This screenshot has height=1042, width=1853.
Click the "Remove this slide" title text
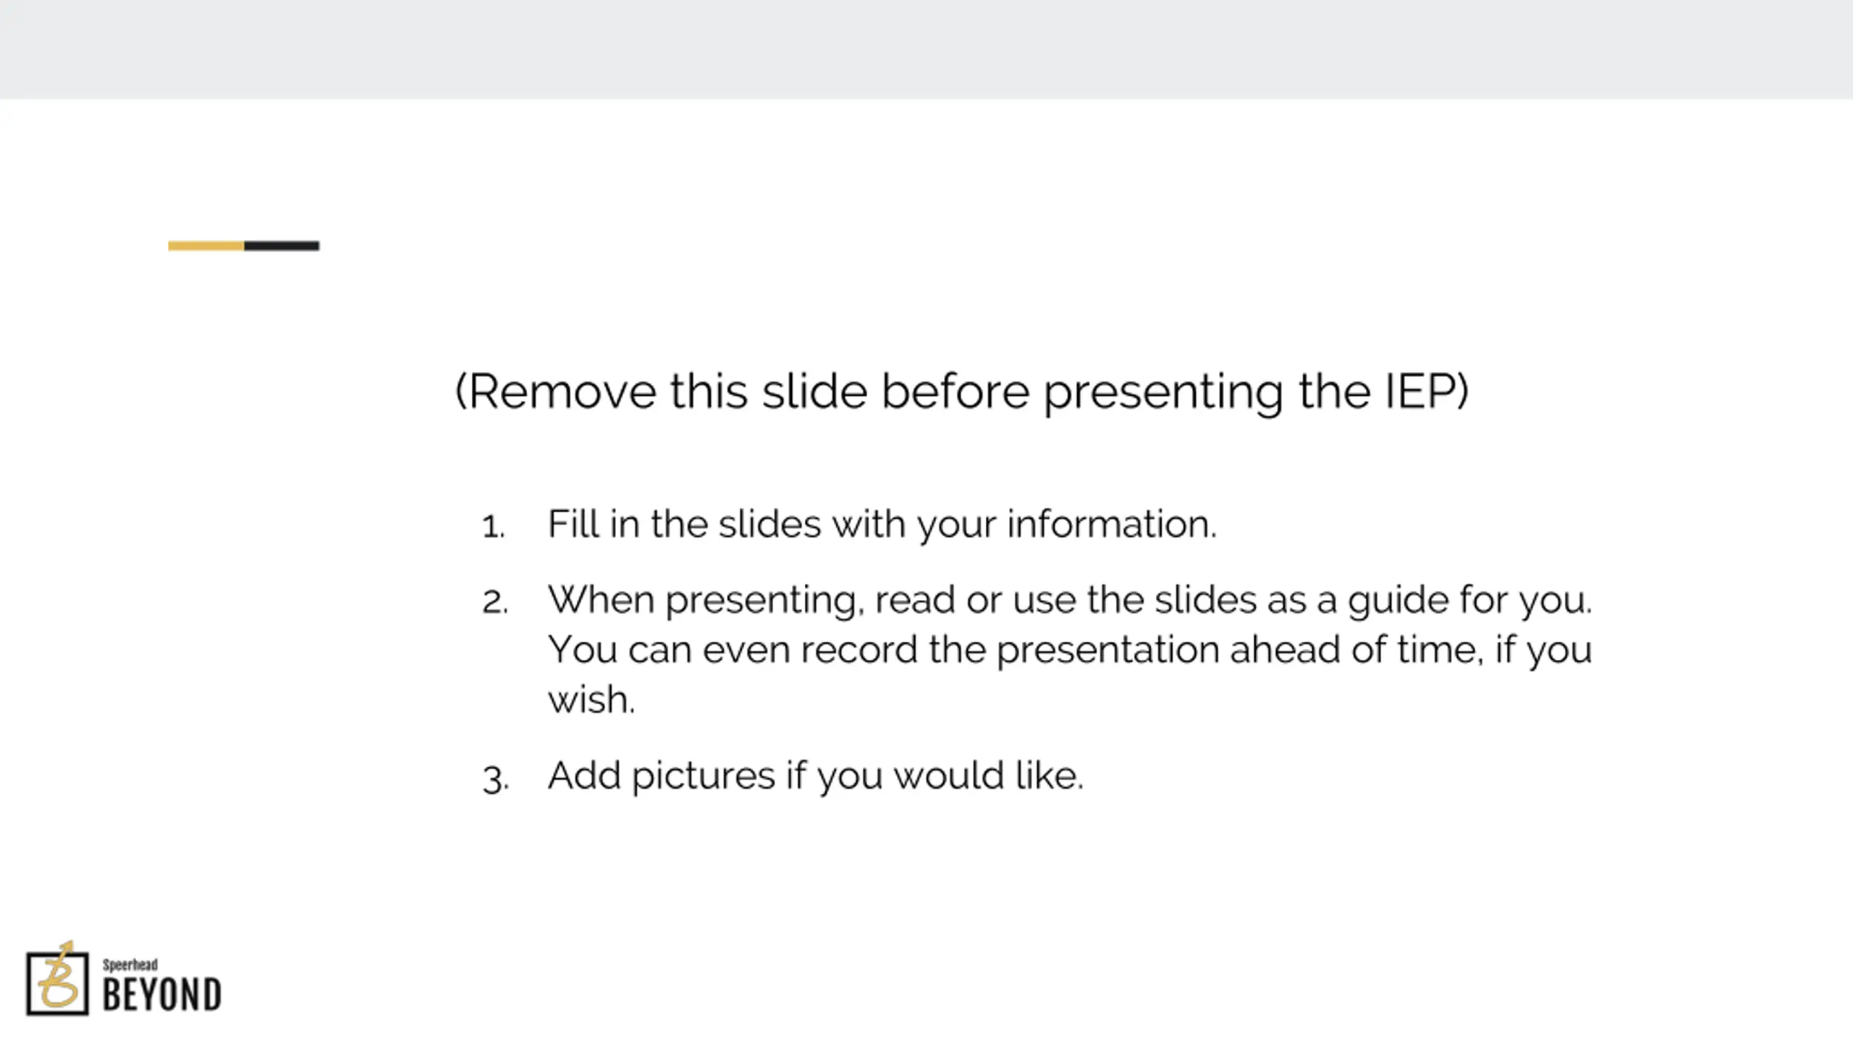(961, 391)
